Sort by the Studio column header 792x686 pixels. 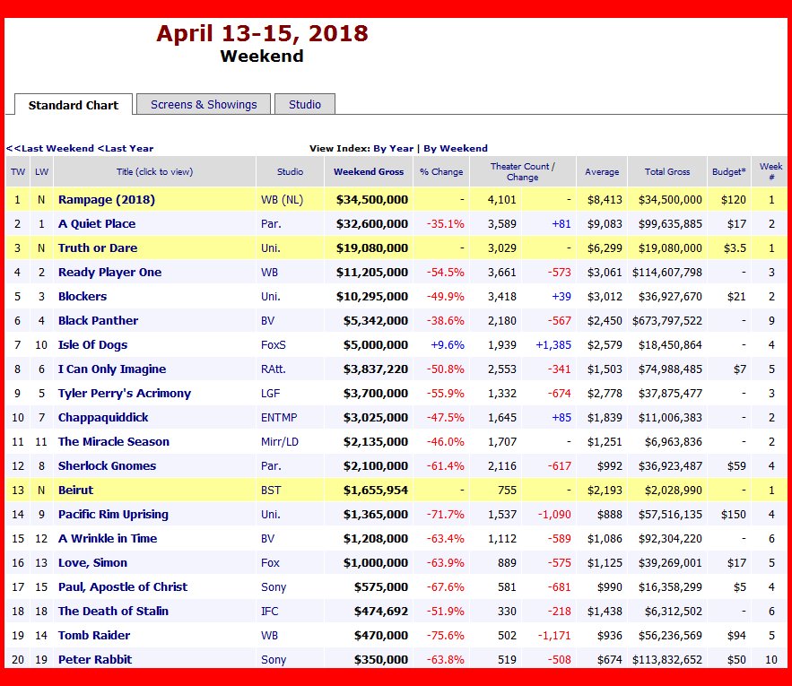[x=290, y=172]
